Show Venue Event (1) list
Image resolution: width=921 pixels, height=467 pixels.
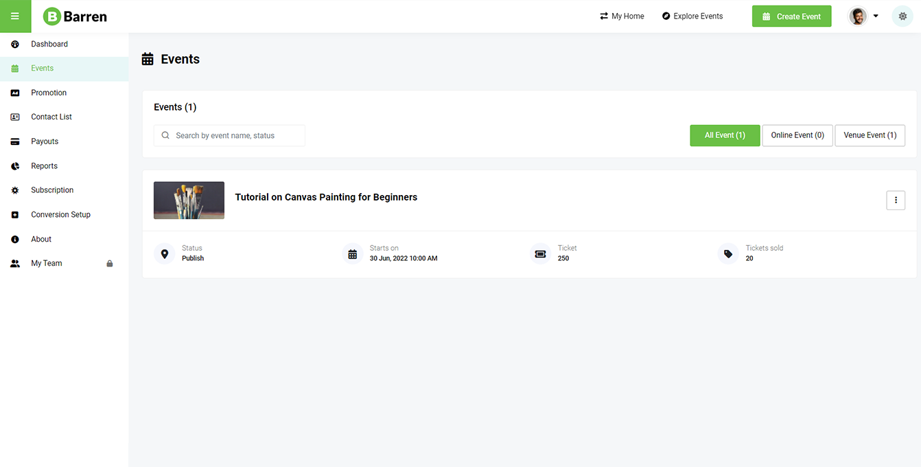870,135
